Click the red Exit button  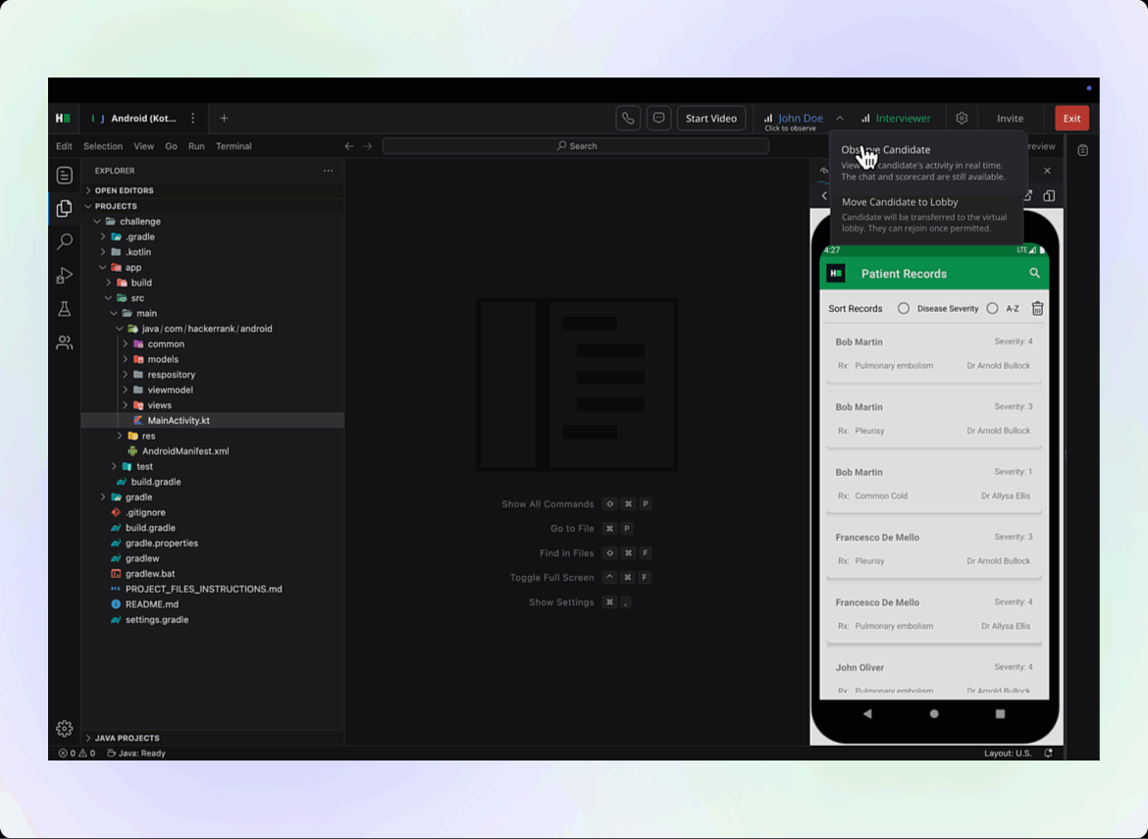pyautogui.click(x=1071, y=118)
